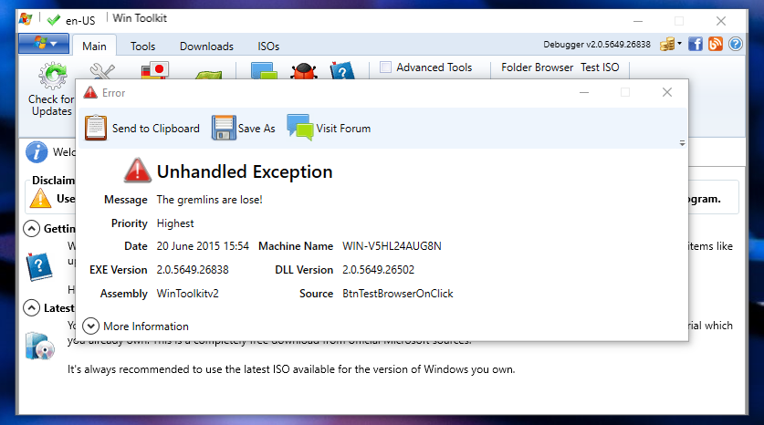Enable the Advanced Tools checkbox

[x=385, y=67]
